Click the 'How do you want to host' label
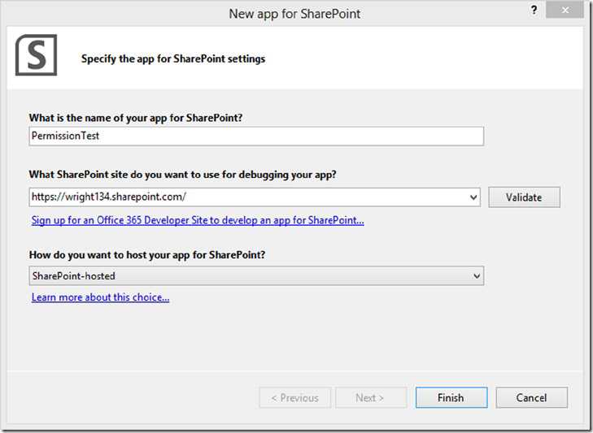The width and height of the screenshot is (593, 433). tap(146, 254)
